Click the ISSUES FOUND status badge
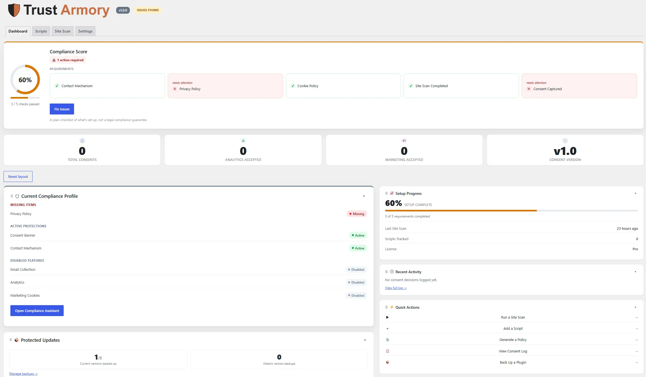The height and width of the screenshot is (377, 646). coord(148,10)
